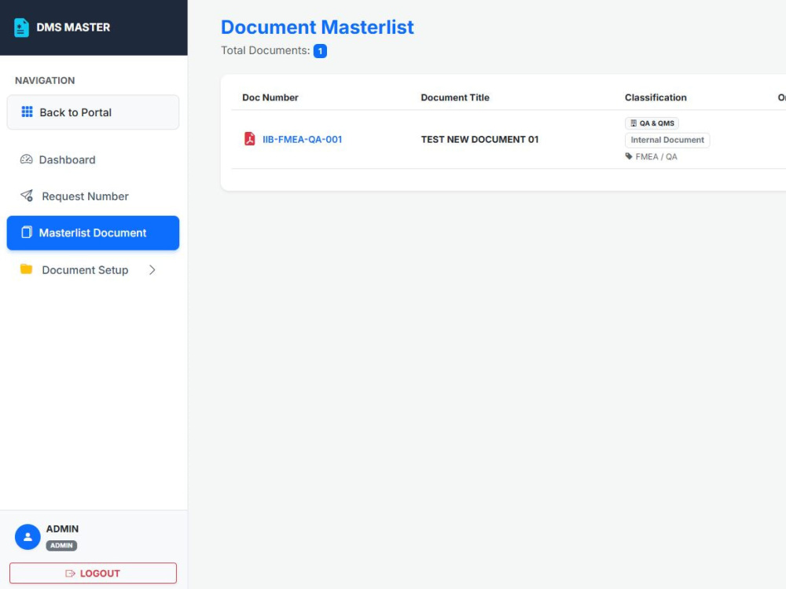
Task: Open the Dashboard menu item
Action: point(93,159)
